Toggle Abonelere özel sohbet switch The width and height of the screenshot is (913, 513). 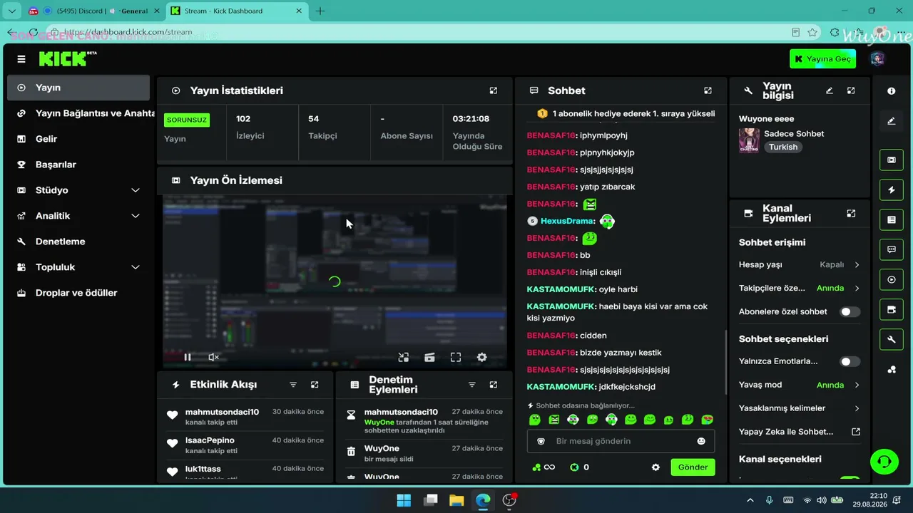coord(850,311)
